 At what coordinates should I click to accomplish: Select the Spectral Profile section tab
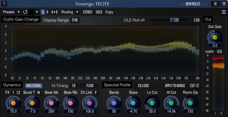(x=117, y=85)
